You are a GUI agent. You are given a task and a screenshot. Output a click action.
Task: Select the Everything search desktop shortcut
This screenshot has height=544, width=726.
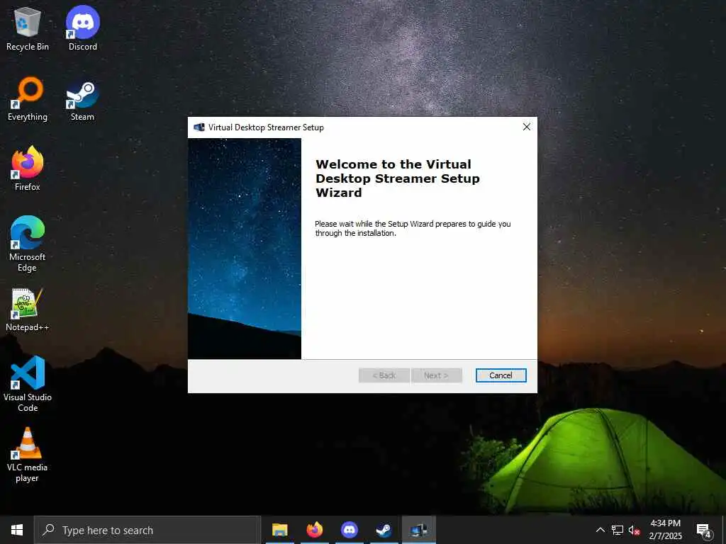coord(28,99)
